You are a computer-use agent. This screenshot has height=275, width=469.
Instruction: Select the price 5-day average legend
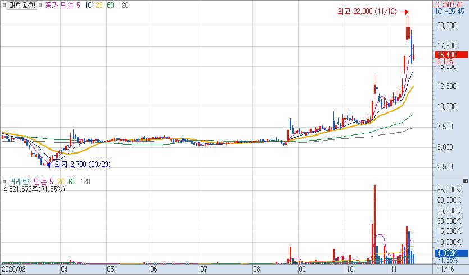78,6
